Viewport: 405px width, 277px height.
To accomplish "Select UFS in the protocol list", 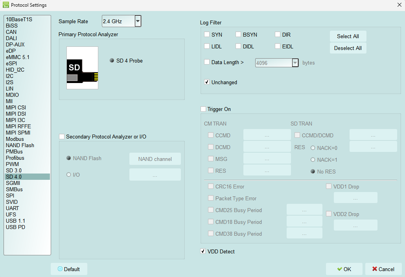I will [28, 214].
